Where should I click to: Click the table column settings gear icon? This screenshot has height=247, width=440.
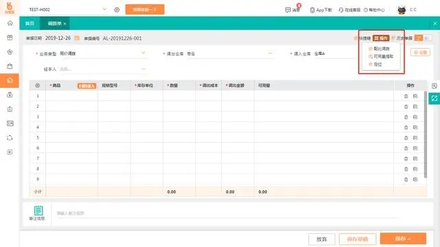pyautogui.click(x=37, y=85)
